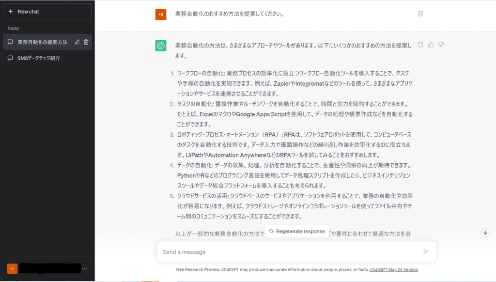Click the New chat button
The width and height of the screenshot is (496, 282).
coord(47,11)
